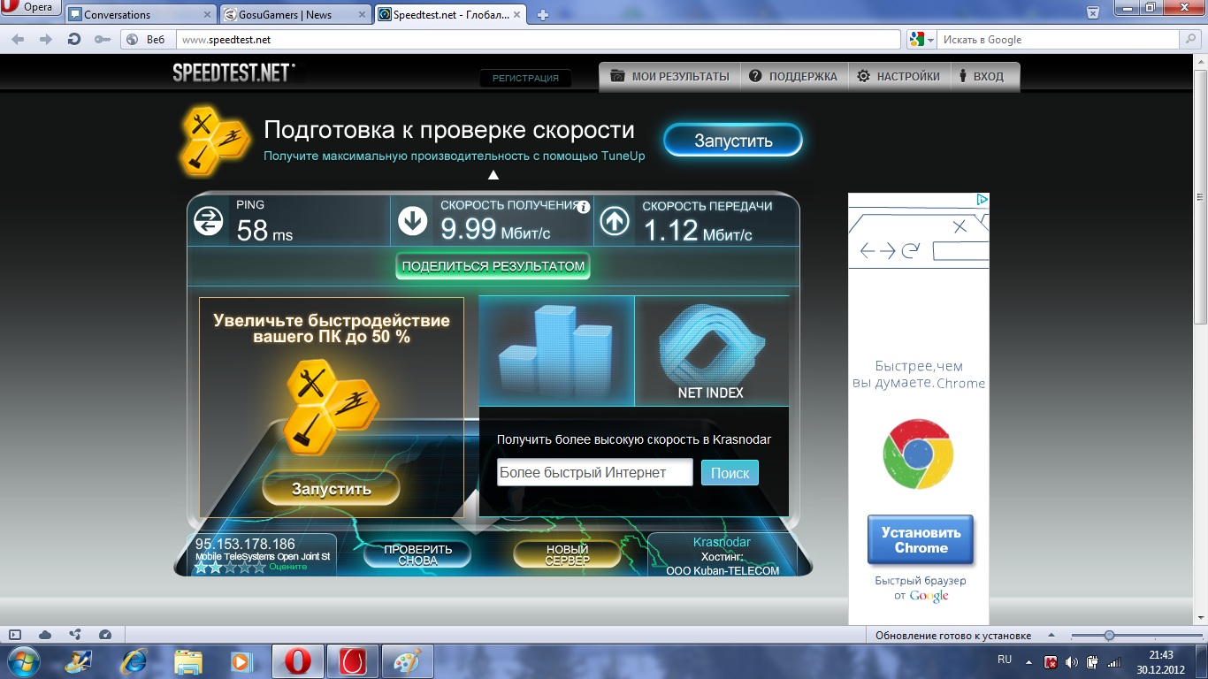Click the password manager key icon
This screenshot has height=679, width=1208.
[x=103, y=40]
